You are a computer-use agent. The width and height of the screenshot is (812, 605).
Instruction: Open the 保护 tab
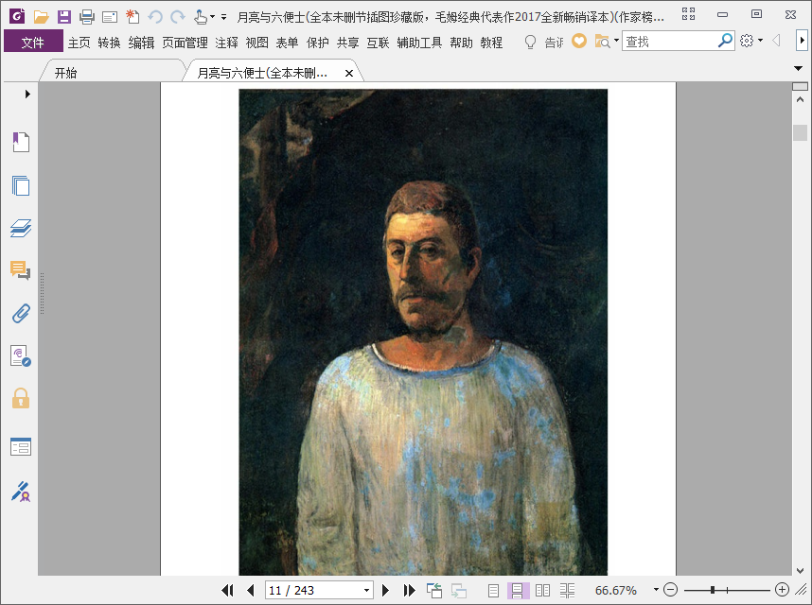317,43
